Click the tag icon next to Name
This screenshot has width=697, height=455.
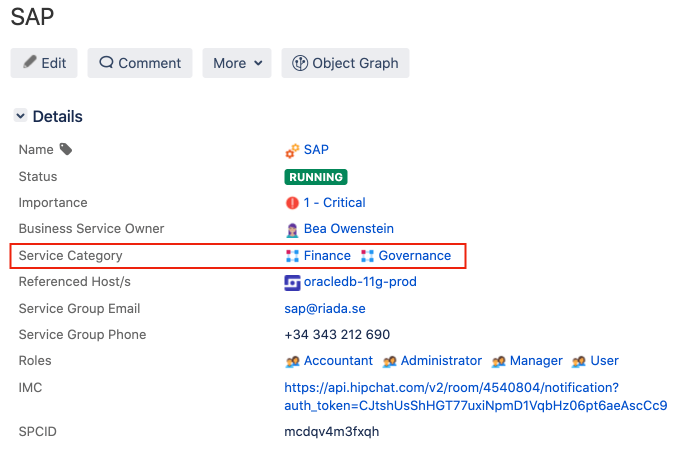pyautogui.click(x=66, y=148)
